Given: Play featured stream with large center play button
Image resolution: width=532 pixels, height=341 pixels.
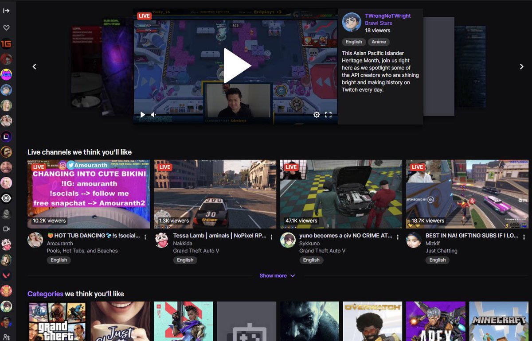Looking at the screenshot, I should (237, 66).
